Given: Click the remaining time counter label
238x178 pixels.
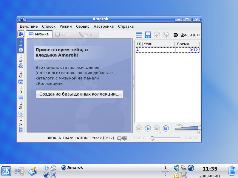Looking at the screenshot, I should [191, 138].
